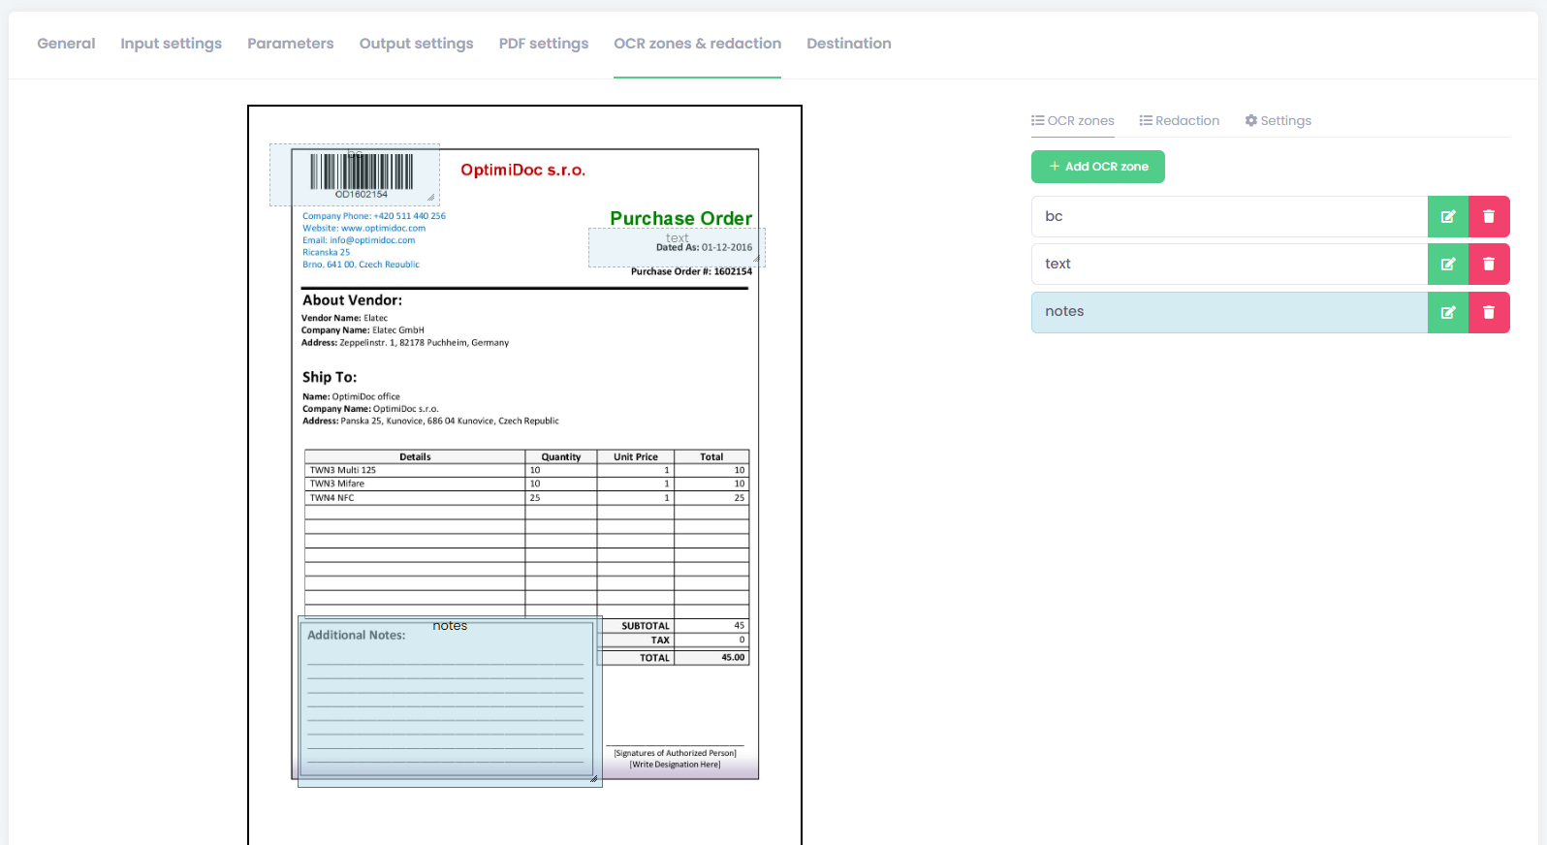Image resolution: width=1547 pixels, height=845 pixels.
Task: Switch to the Destination tab
Action: coord(848,44)
